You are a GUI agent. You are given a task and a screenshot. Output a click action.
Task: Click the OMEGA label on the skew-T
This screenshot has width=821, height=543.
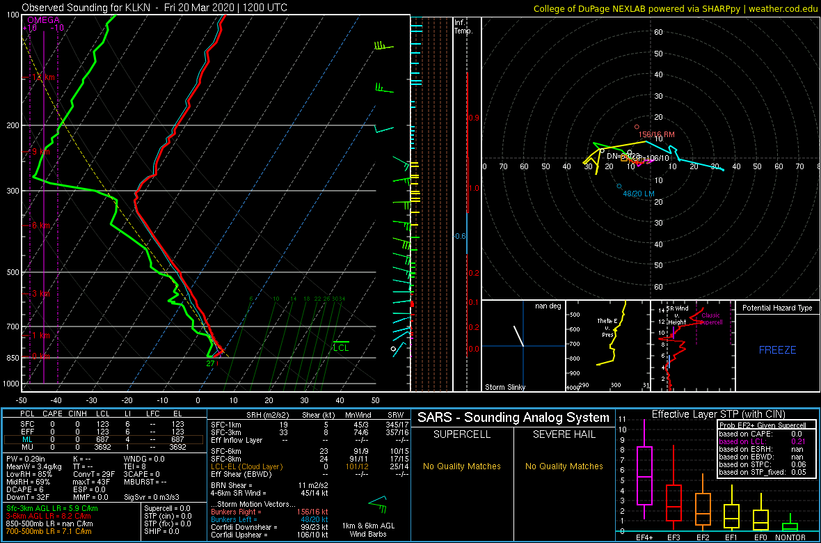[x=43, y=20]
